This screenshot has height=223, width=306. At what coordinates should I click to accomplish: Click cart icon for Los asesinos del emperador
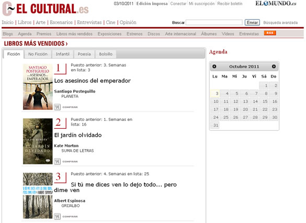pos(57,107)
